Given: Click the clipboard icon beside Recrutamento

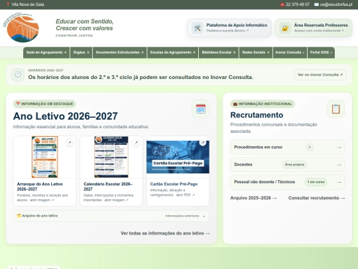Looking at the screenshot, I should pos(335,109).
